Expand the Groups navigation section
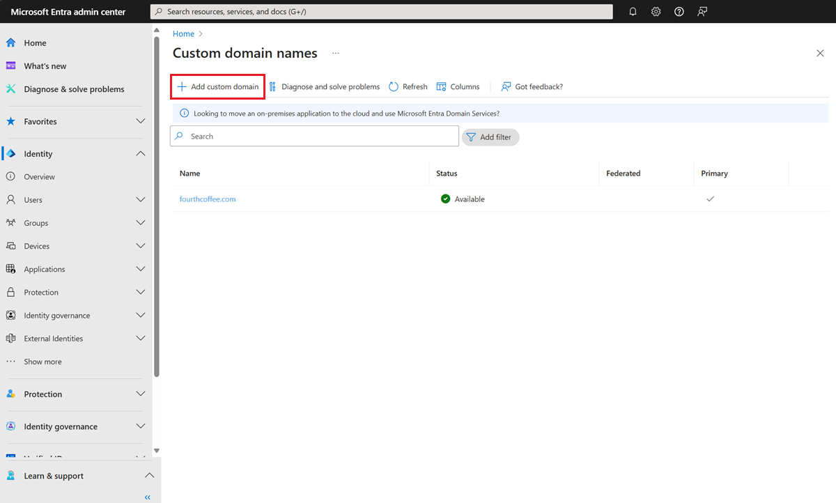This screenshot has height=503, width=836. pyautogui.click(x=141, y=222)
